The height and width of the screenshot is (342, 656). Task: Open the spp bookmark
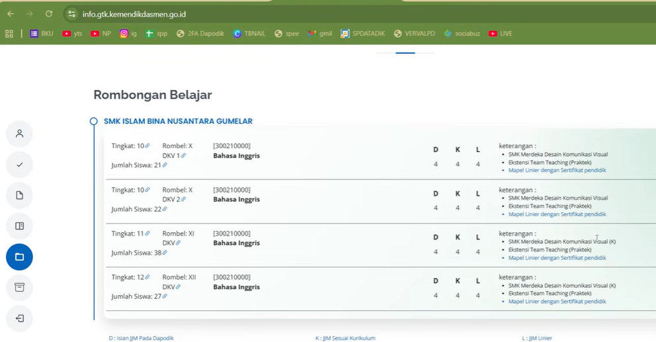(156, 34)
